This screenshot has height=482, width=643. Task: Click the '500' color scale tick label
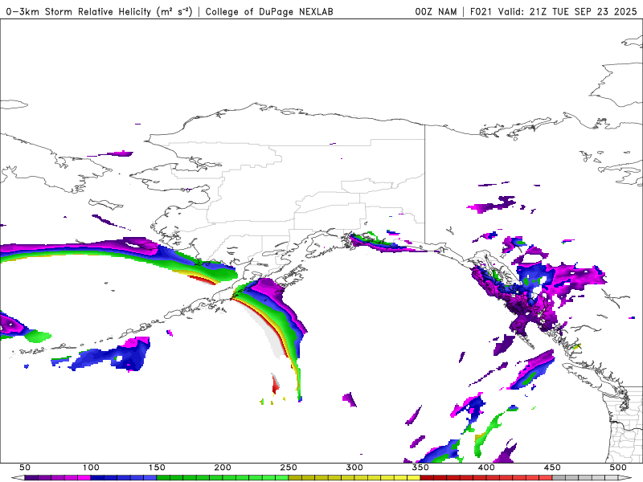[x=618, y=468]
